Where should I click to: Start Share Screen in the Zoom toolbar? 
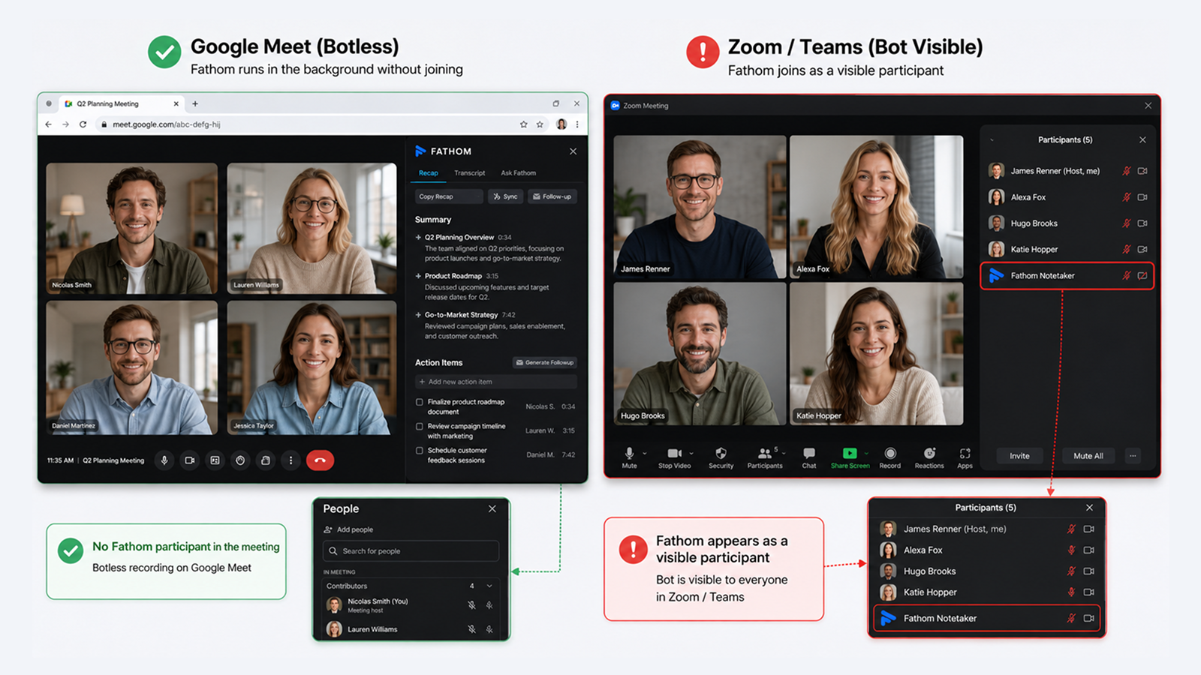[x=850, y=457]
